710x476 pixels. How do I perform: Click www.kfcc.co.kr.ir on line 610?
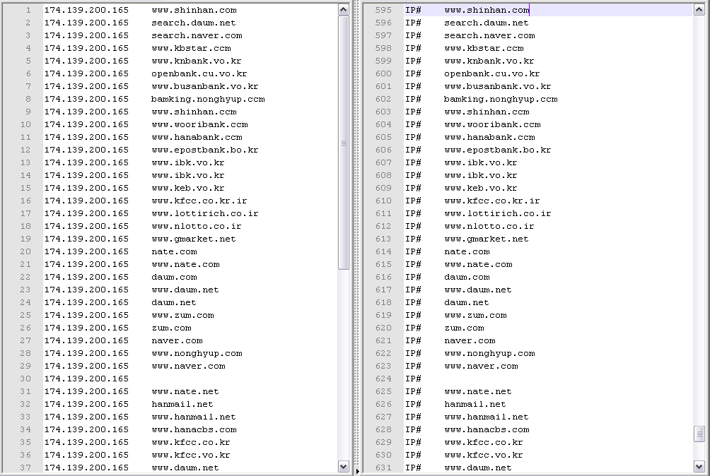(x=491, y=201)
